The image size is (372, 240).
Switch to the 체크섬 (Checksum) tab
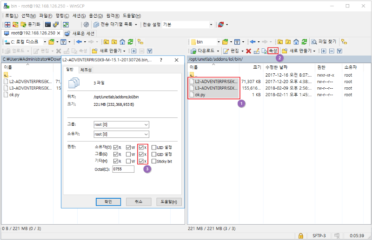pos(86,70)
